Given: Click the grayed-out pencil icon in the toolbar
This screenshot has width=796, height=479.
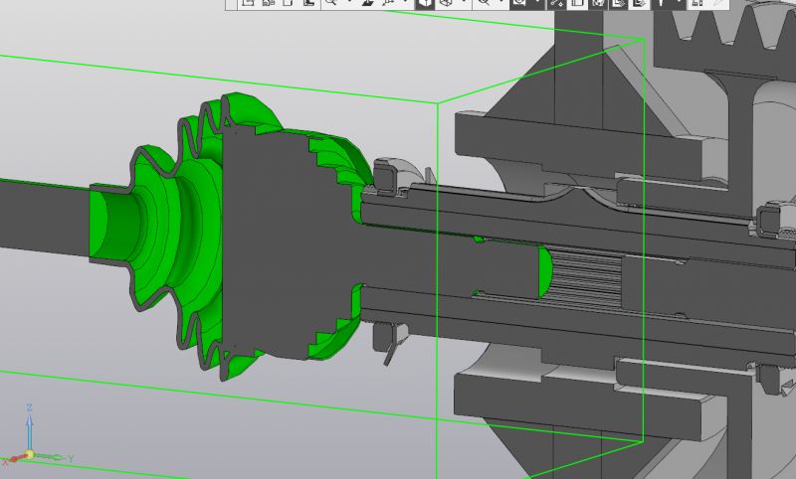Looking at the screenshot, I should tap(718, 4).
